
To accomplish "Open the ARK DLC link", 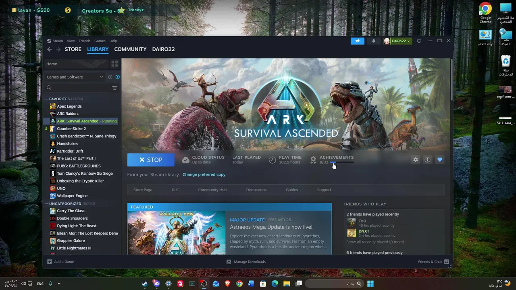I will tap(175, 190).
